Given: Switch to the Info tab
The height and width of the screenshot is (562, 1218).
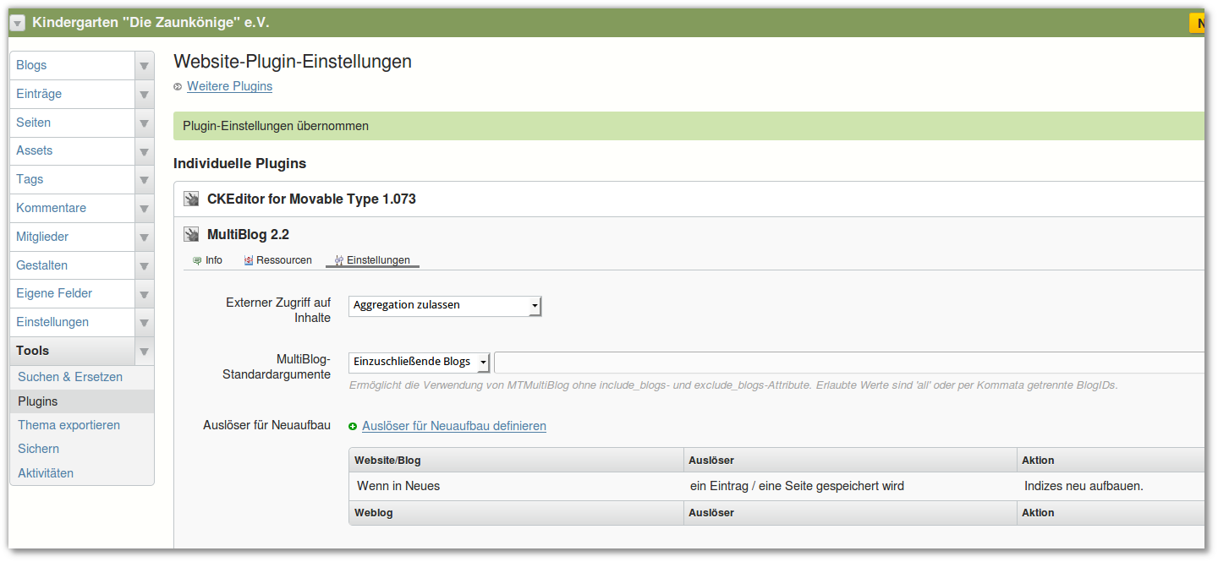Looking at the screenshot, I should click(x=208, y=260).
